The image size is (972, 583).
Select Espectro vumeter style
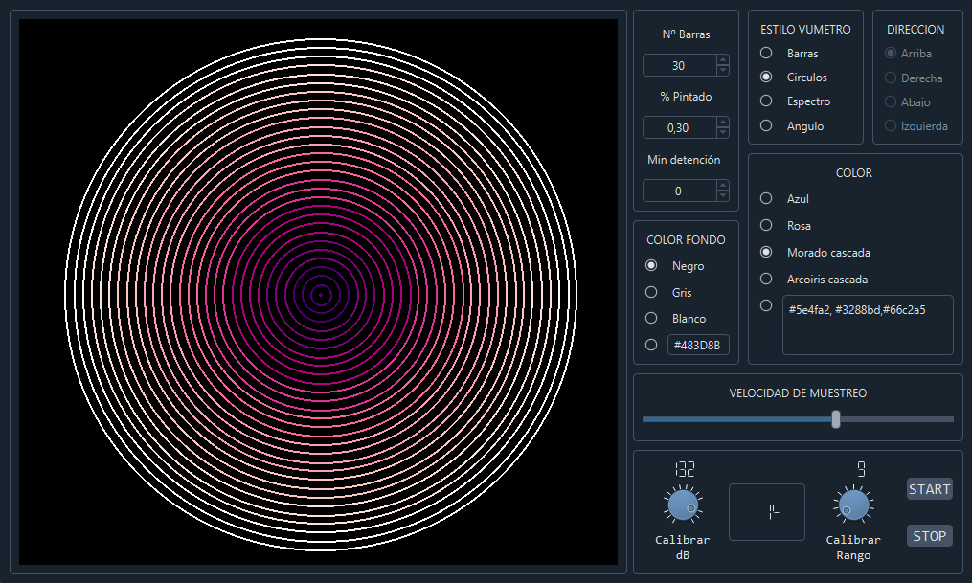(x=766, y=101)
